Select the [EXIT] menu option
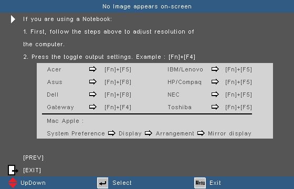The width and height of the screenshot is (294, 189). 32,170
